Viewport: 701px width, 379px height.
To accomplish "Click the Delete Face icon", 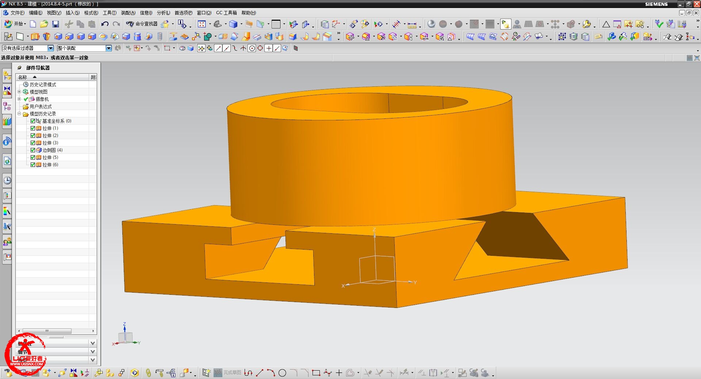I will point(381,36).
